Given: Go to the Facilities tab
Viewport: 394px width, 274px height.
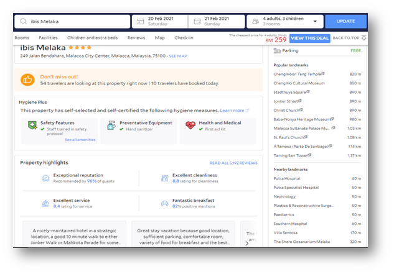Looking at the screenshot, I should click(x=48, y=38).
